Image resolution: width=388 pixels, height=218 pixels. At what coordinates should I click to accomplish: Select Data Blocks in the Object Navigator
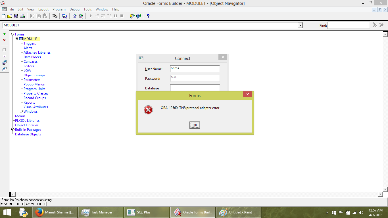point(32,57)
